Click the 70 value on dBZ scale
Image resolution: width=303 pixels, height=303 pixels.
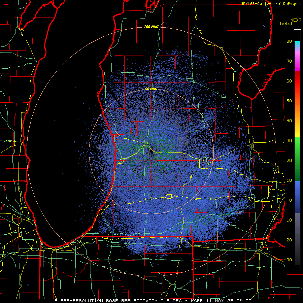tap(289, 61)
